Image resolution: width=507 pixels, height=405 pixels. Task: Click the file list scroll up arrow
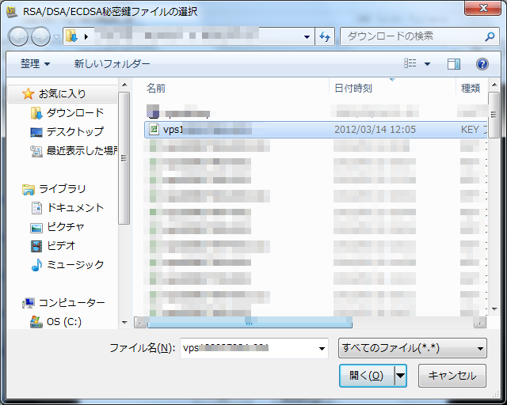click(x=494, y=85)
